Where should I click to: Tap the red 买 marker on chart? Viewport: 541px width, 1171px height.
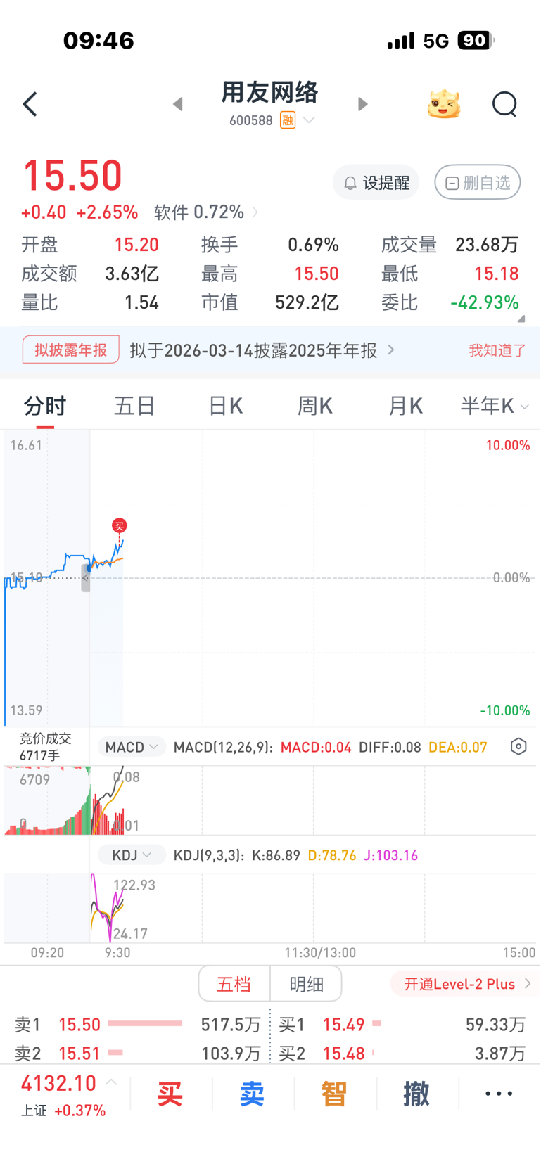[x=120, y=525]
